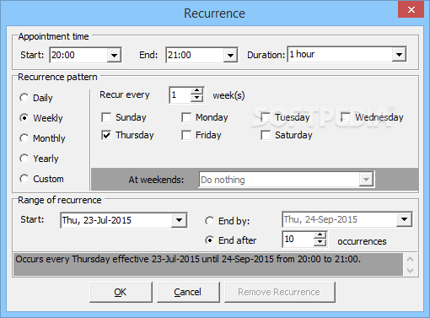The height and width of the screenshot is (318, 430).
Task: Pick the Custom recurrence pattern
Action: (24, 179)
